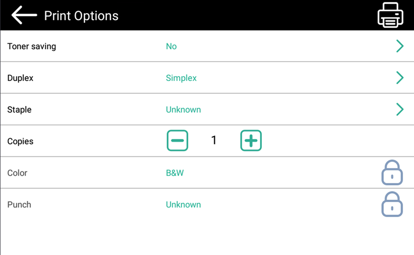Click the copies count number field
Viewport: 414px width, 255px height.
(214, 141)
